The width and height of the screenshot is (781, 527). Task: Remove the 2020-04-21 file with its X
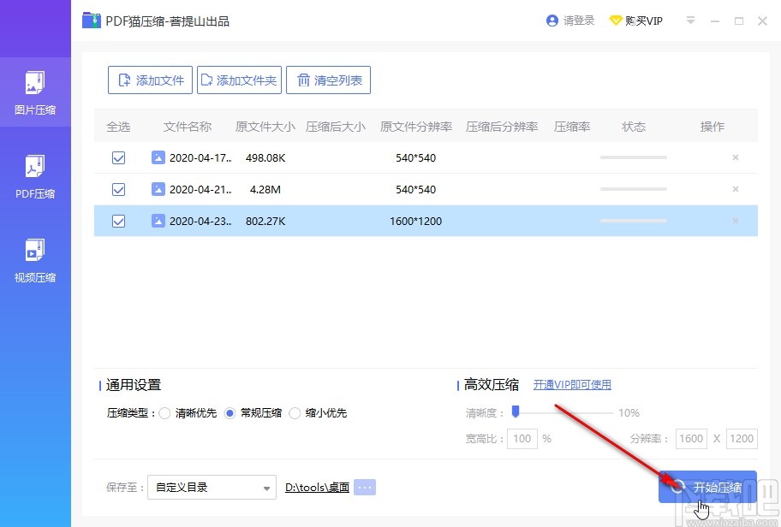pos(735,189)
